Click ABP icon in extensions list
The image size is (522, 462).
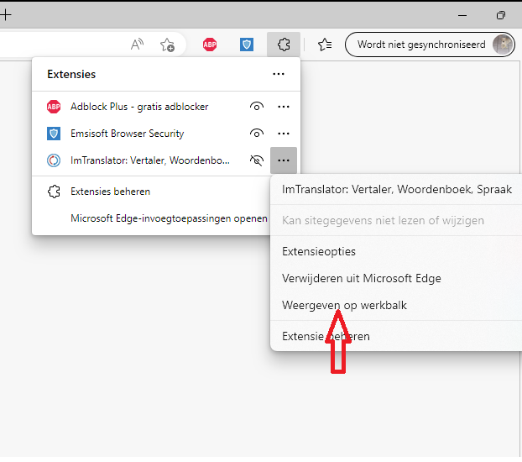54,107
